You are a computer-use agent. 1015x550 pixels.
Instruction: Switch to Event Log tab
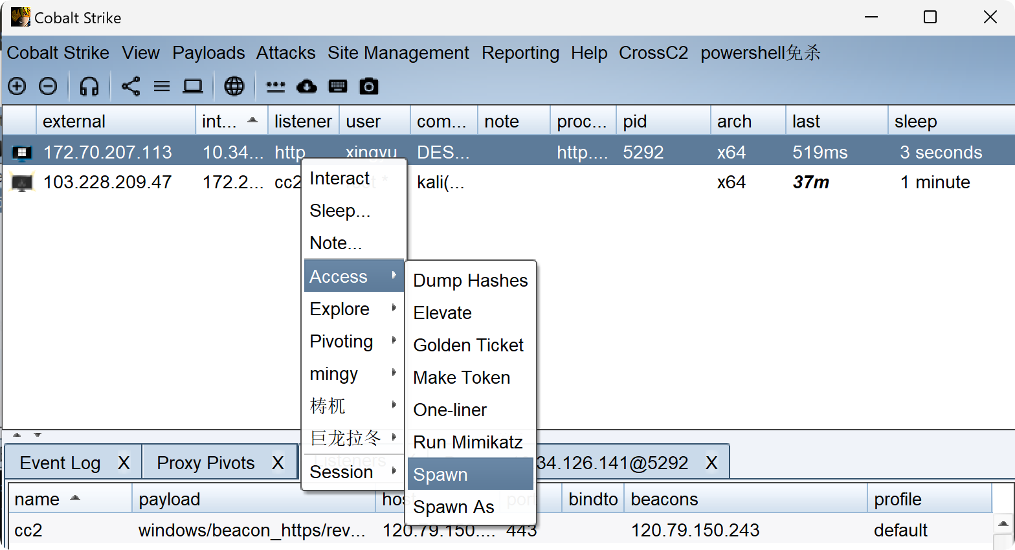(x=60, y=463)
